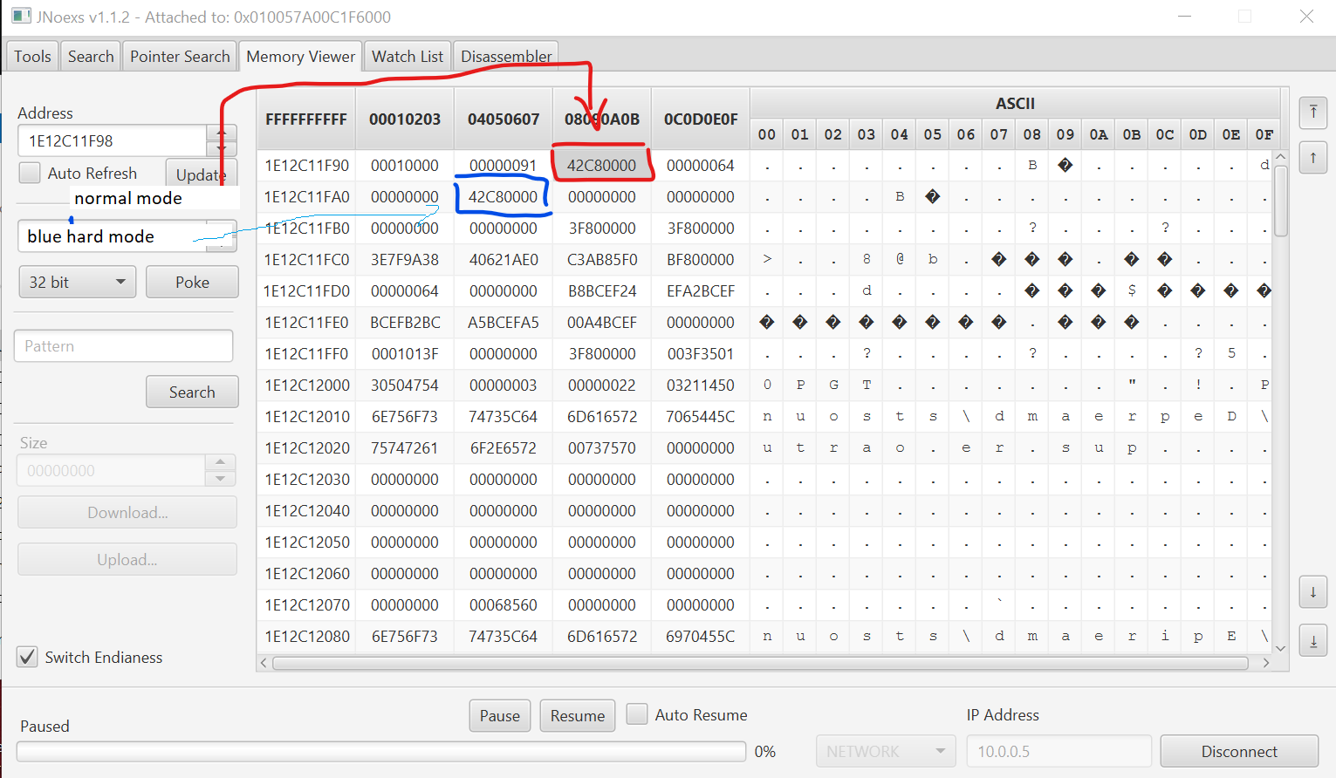Click the Disconnect button
Viewport: 1336px width, 778px height.
click(x=1239, y=751)
